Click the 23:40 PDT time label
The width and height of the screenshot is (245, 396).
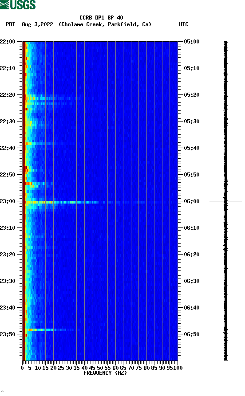pos(8,308)
